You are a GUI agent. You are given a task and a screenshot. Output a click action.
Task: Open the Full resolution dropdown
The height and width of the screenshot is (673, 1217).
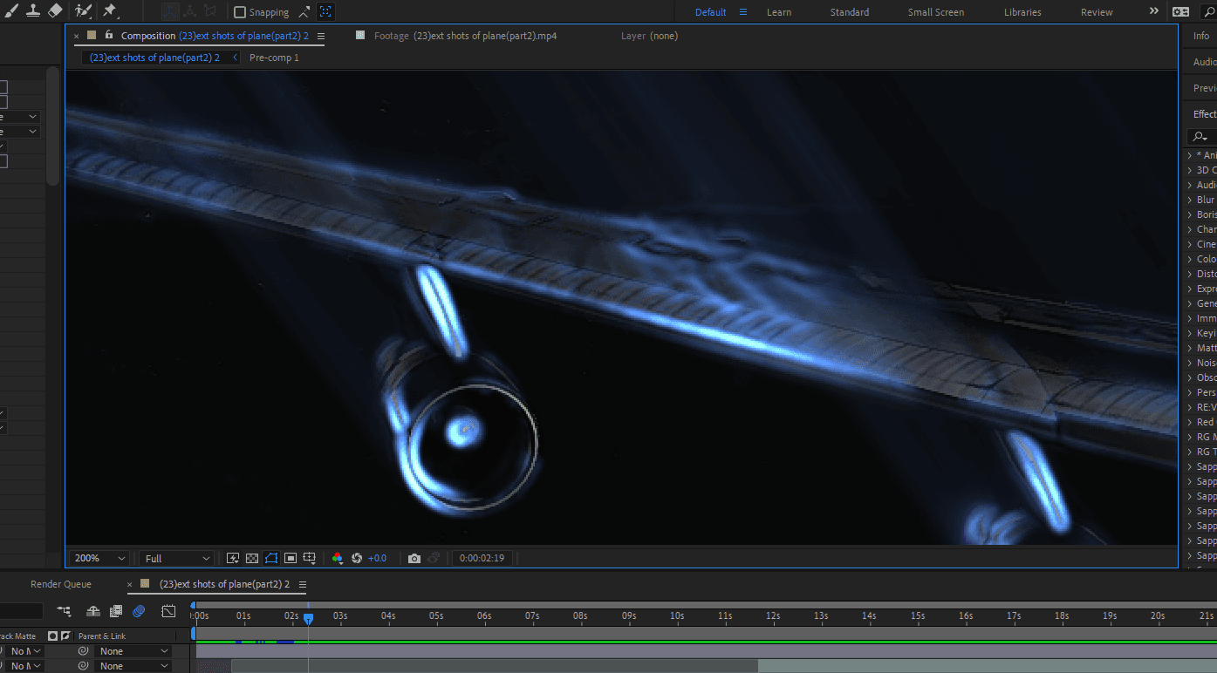178,558
